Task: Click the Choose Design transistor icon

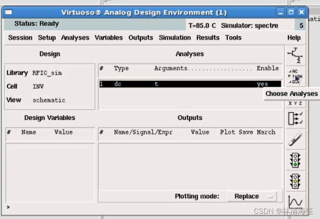Action: coord(295,55)
